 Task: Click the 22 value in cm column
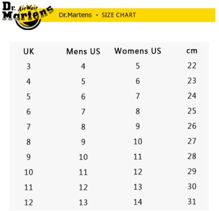192,66
